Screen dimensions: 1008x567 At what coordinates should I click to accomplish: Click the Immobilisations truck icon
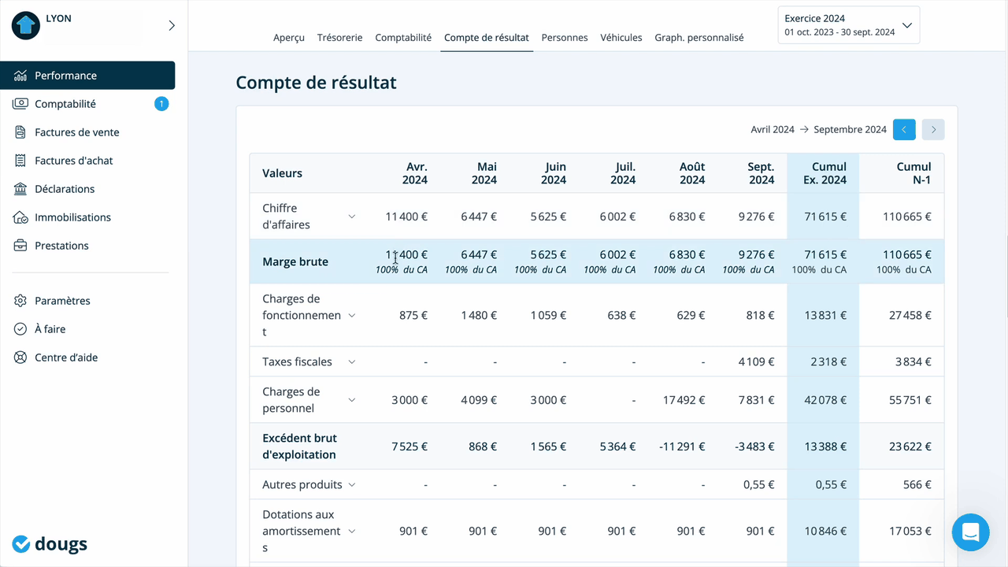coord(20,217)
